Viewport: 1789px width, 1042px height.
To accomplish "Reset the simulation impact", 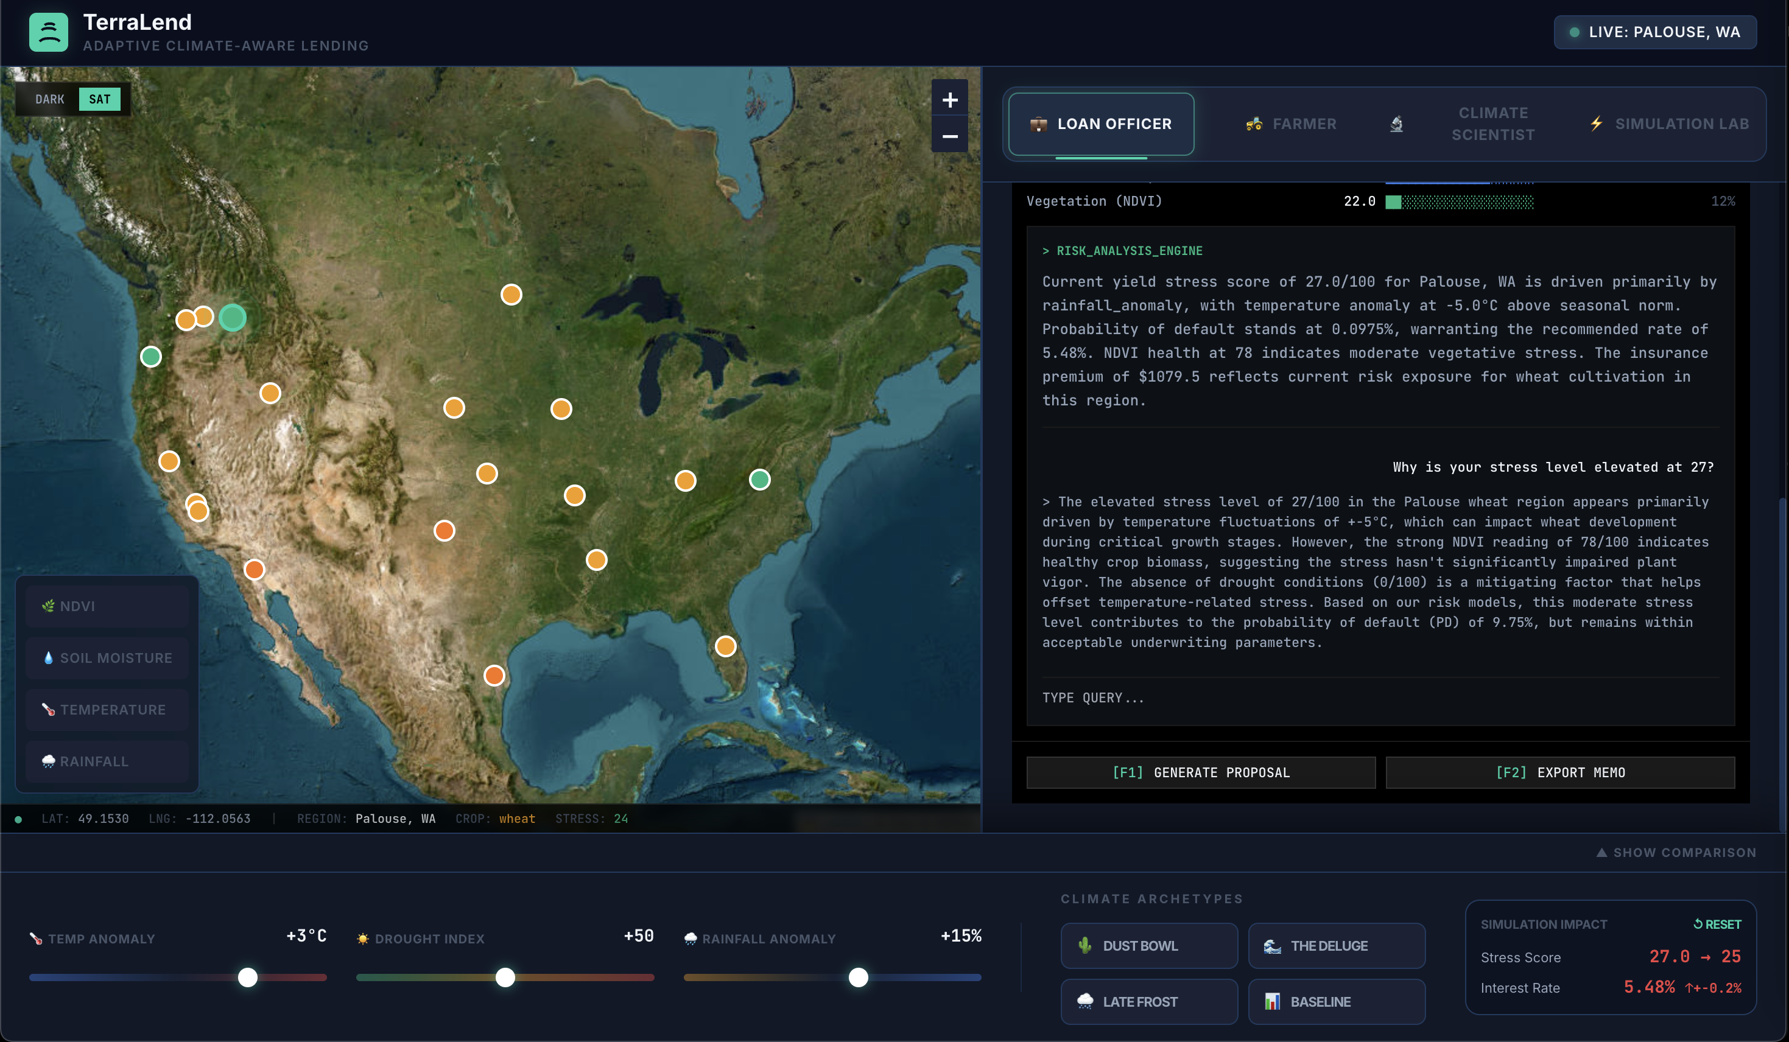I will 1717,924.
